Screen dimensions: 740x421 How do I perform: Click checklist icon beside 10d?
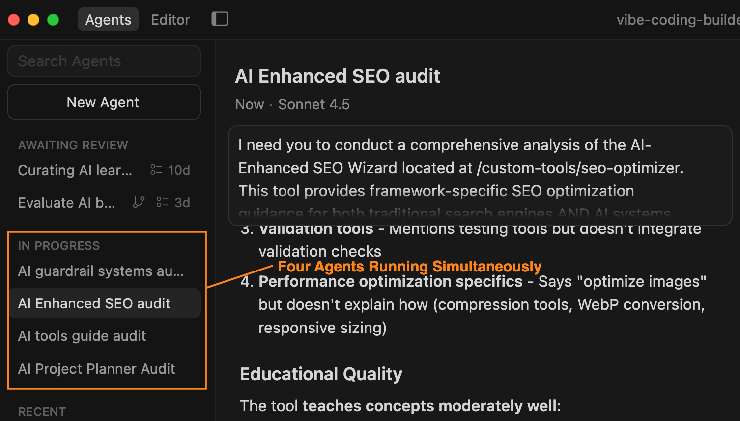156,170
